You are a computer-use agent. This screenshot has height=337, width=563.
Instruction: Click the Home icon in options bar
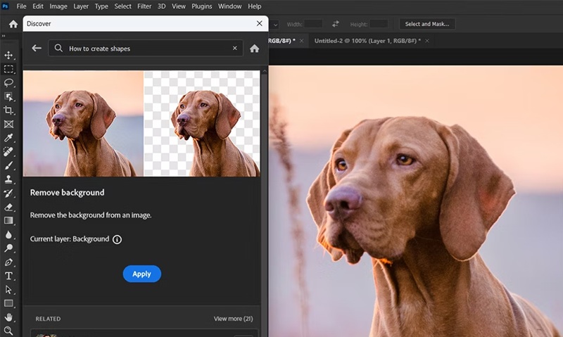pos(13,24)
